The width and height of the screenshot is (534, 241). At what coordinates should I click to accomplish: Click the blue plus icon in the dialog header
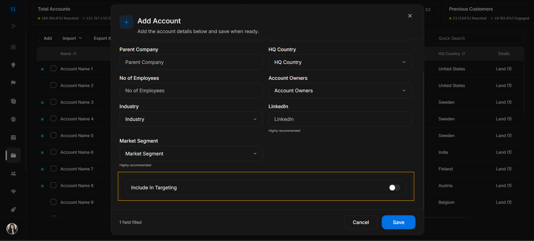coord(126,22)
